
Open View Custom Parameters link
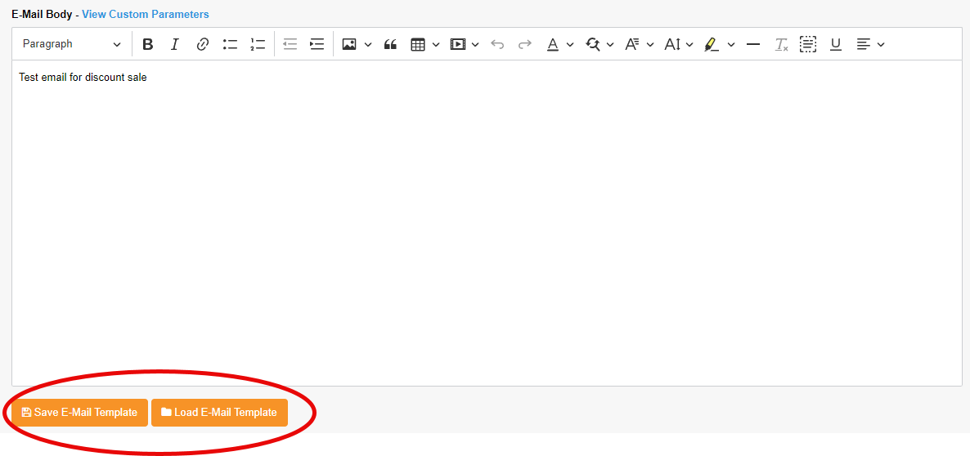point(145,15)
